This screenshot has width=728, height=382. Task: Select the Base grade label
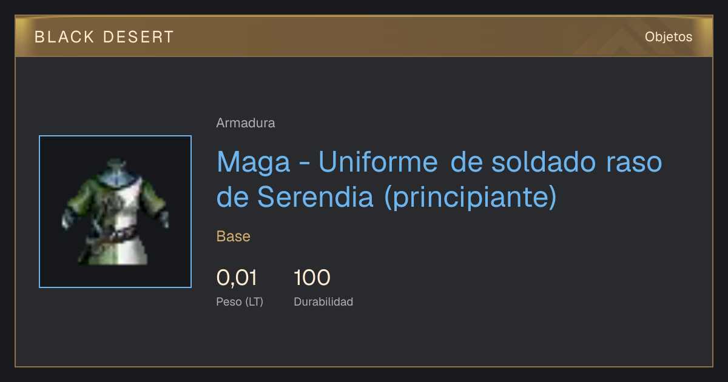[234, 236]
